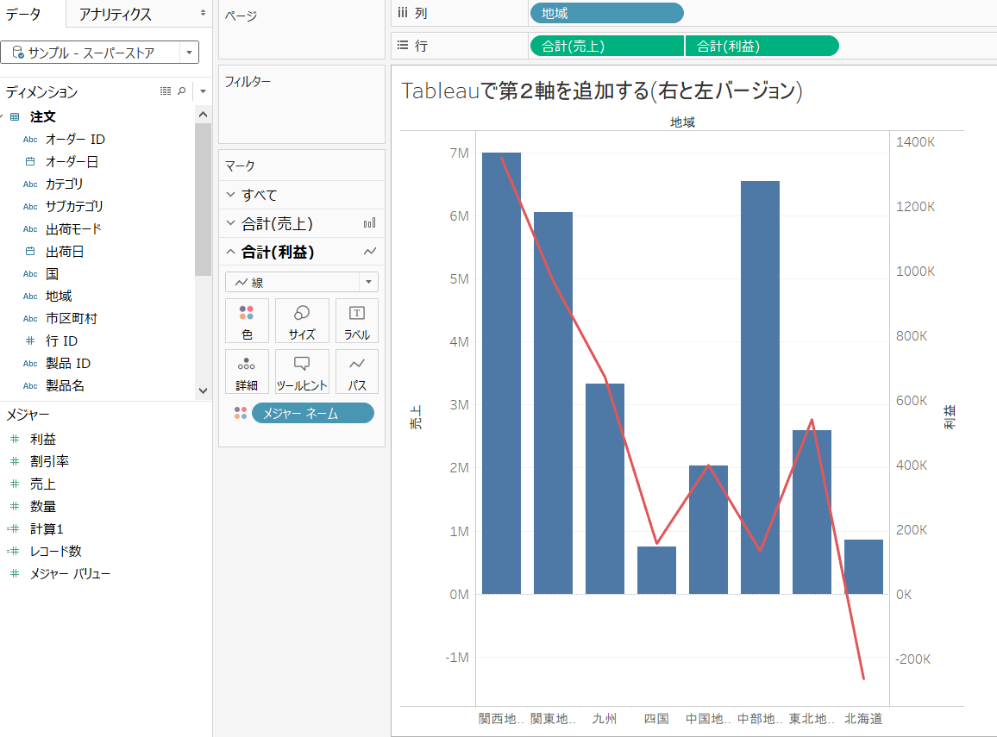The image size is (997, 737).
Task: Click the view data grid icon
Action: pyautogui.click(x=165, y=92)
